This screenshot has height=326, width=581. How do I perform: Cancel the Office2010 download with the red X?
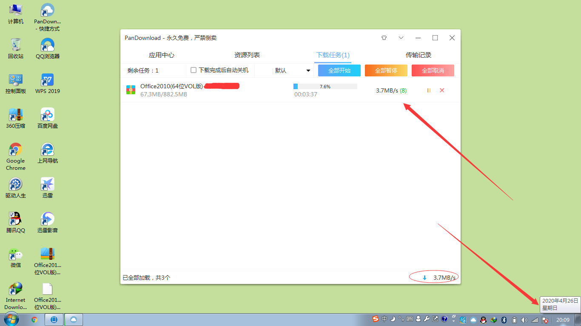(442, 90)
